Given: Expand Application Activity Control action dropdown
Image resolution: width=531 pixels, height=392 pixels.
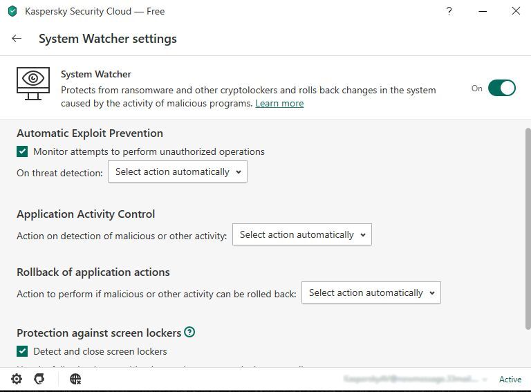Looking at the screenshot, I should click(x=301, y=234).
